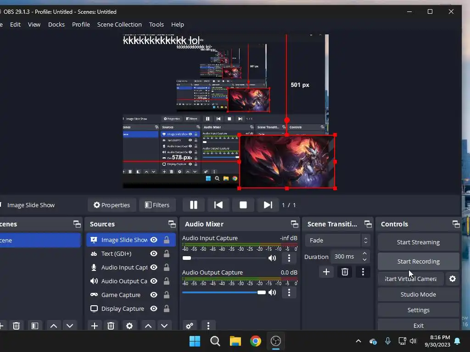
Task: Open the Help menu
Action: 178,25
